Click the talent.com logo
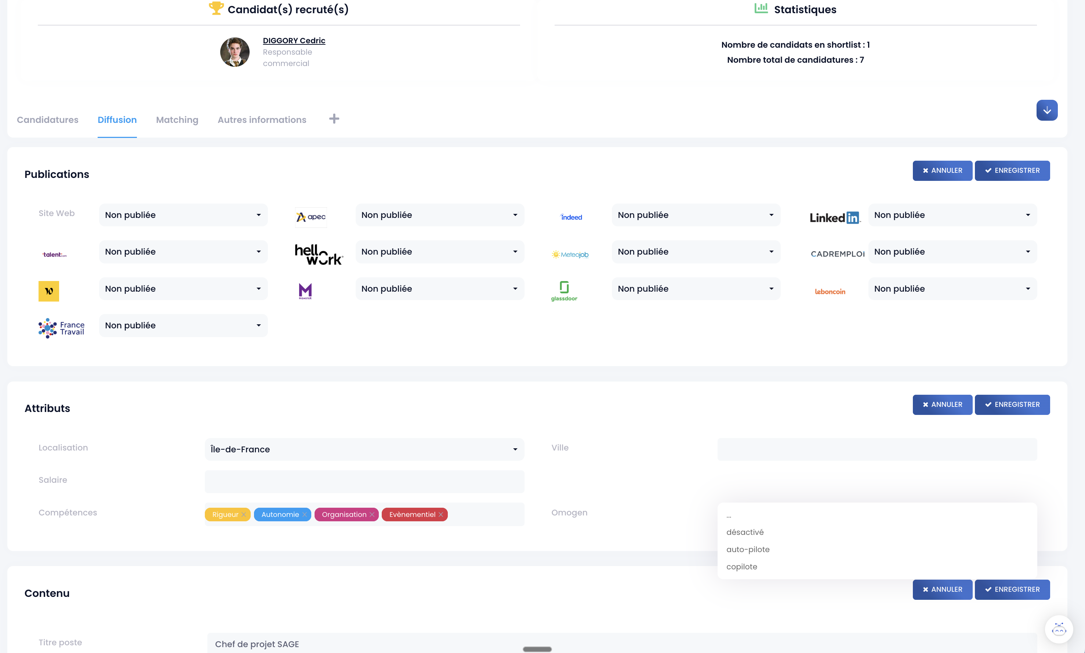The width and height of the screenshot is (1085, 653). 55,254
